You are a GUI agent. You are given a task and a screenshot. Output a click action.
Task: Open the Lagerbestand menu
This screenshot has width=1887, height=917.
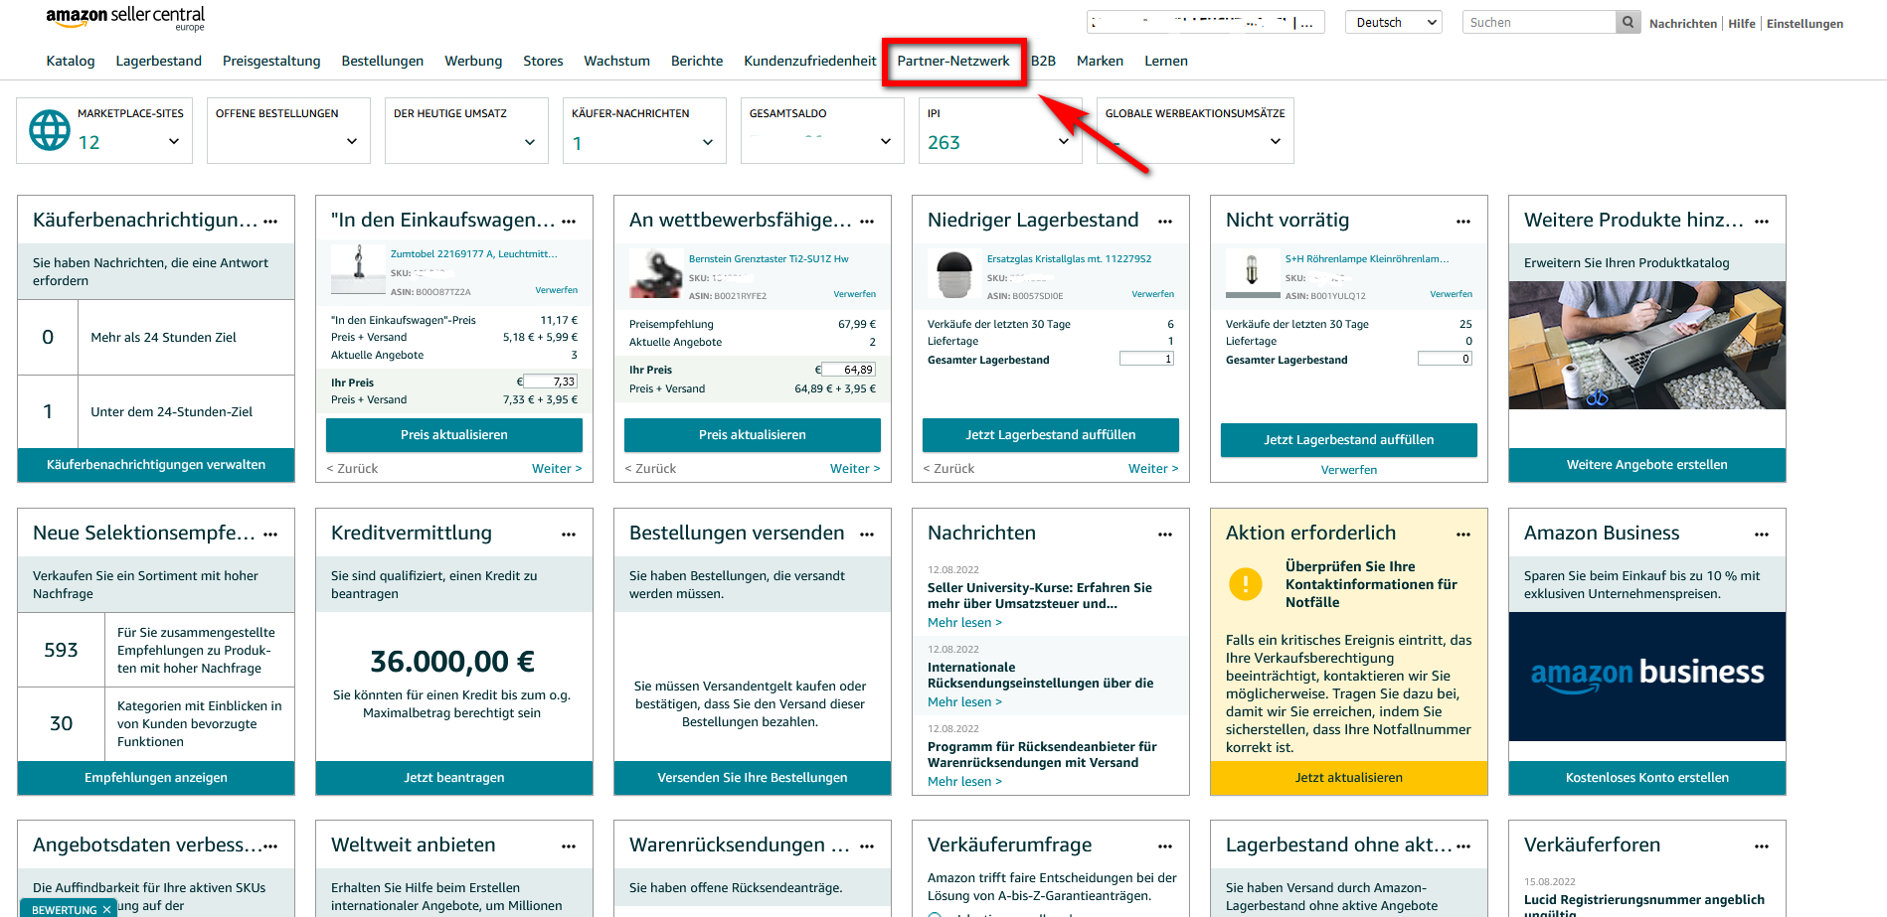click(158, 61)
